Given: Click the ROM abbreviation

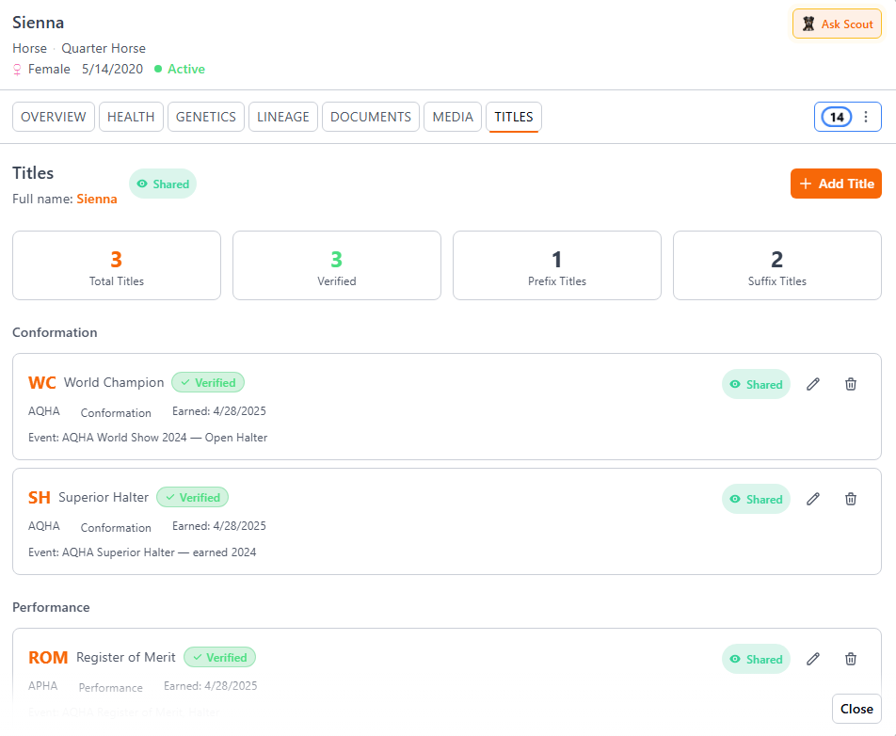Looking at the screenshot, I should pyautogui.click(x=48, y=658).
